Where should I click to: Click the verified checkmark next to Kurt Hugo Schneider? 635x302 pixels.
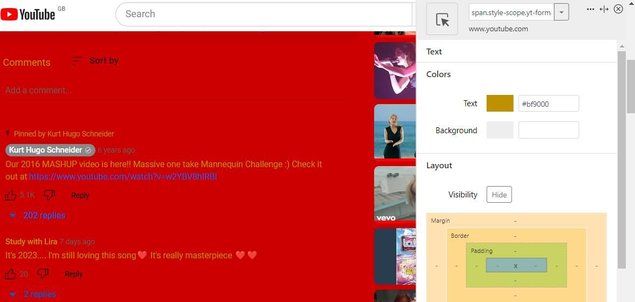click(88, 150)
